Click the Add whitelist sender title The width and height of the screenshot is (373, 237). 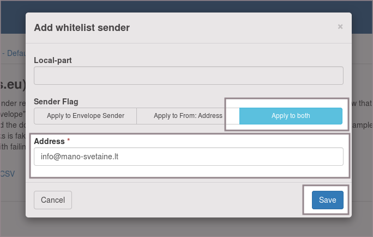pos(82,27)
